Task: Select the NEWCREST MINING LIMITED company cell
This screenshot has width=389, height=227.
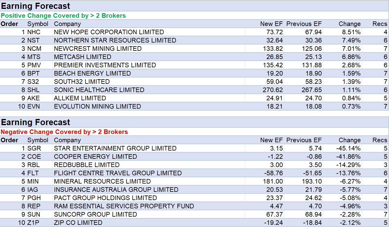Action: [x=97, y=49]
